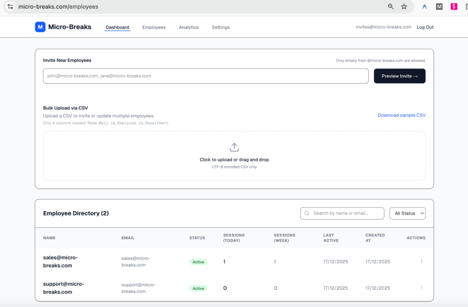468x307 pixels.
Task: Focus the invite email addresses input field
Action: [x=206, y=76]
